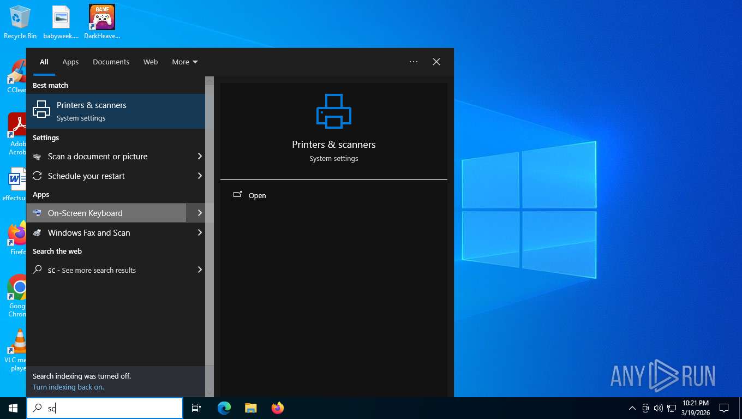The width and height of the screenshot is (742, 419).
Task: Launch the DarkHeaven game shortcut
Action: click(x=102, y=22)
